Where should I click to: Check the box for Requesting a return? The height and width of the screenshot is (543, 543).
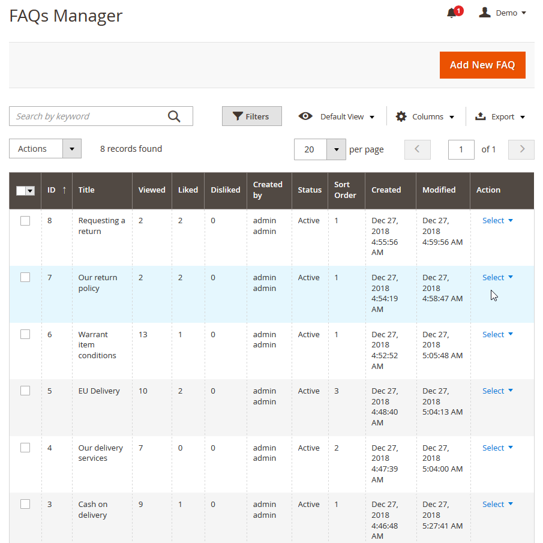point(25,221)
